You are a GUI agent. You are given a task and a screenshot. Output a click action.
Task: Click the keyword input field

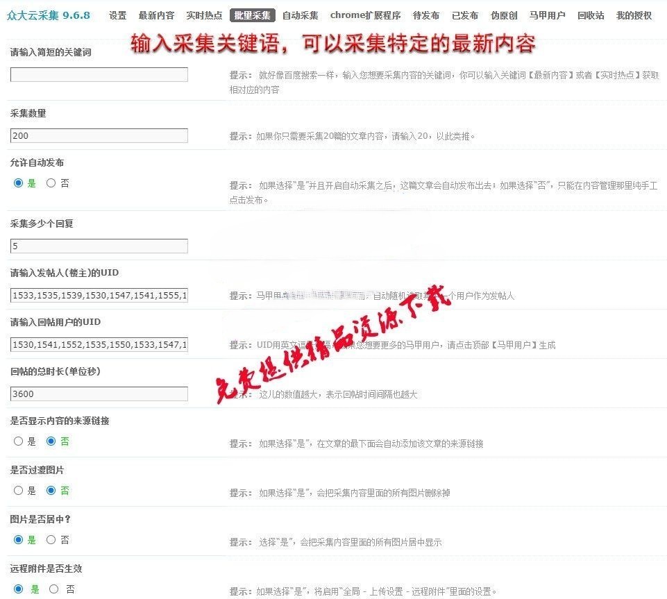(x=99, y=75)
